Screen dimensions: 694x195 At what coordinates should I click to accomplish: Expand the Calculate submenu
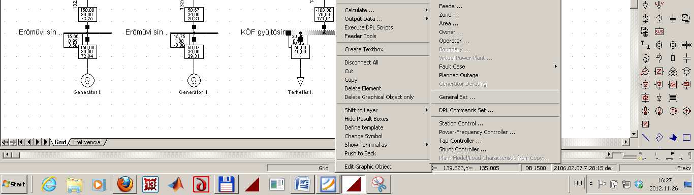[x=384, y=10]
